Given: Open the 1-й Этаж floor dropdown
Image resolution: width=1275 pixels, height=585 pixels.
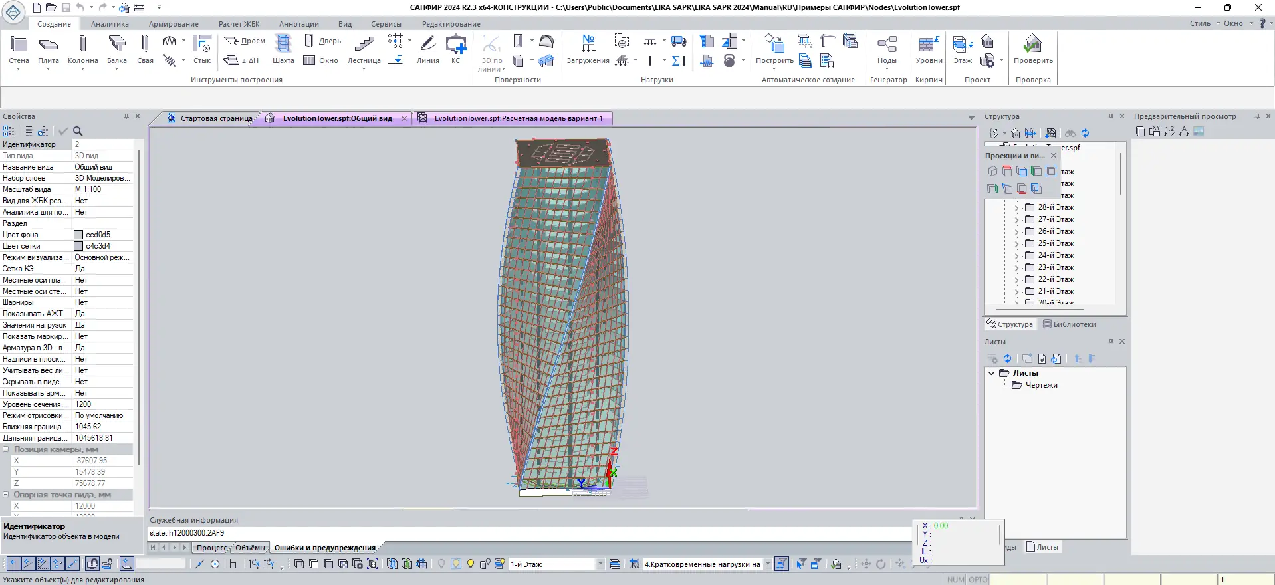Looking at the screenshot, I should coord(600,564).
